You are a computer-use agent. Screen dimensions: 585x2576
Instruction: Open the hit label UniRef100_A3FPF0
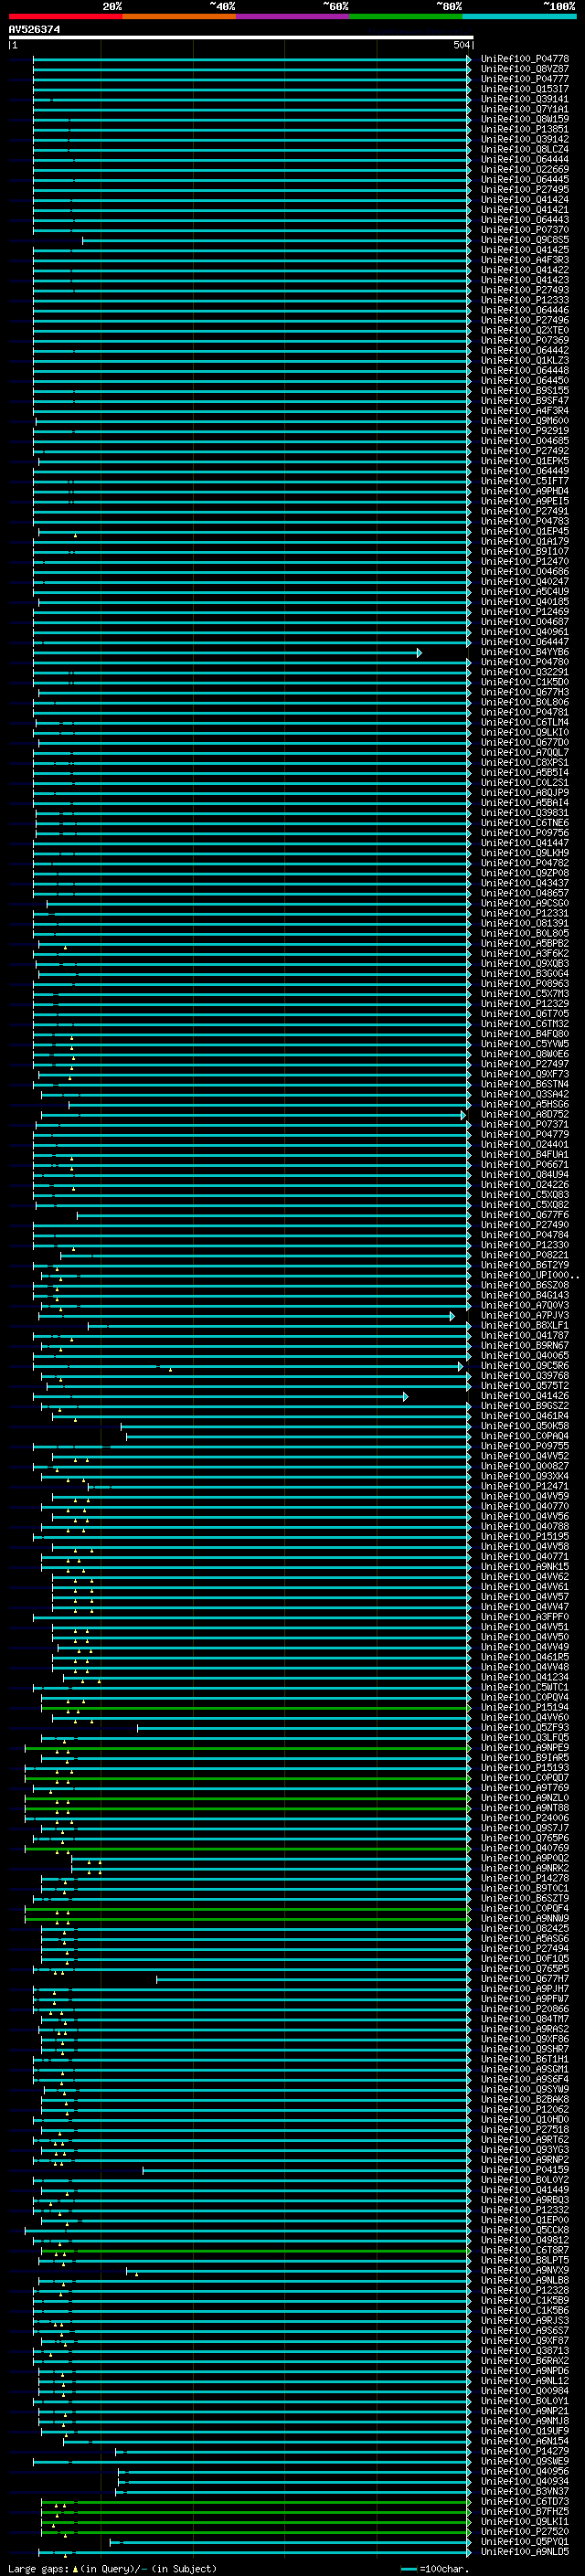(x=525, y=1617)
